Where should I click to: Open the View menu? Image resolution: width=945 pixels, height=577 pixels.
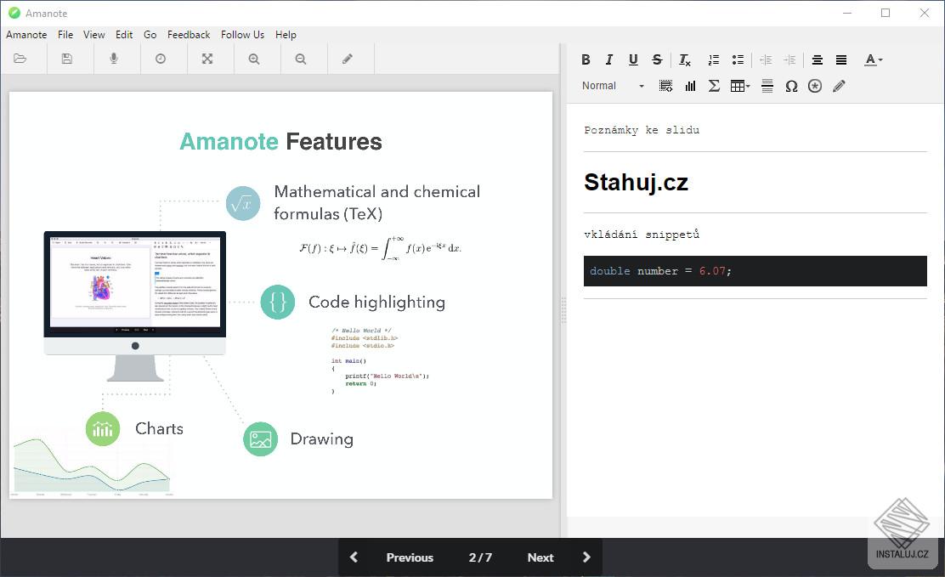tap(94, 34)
